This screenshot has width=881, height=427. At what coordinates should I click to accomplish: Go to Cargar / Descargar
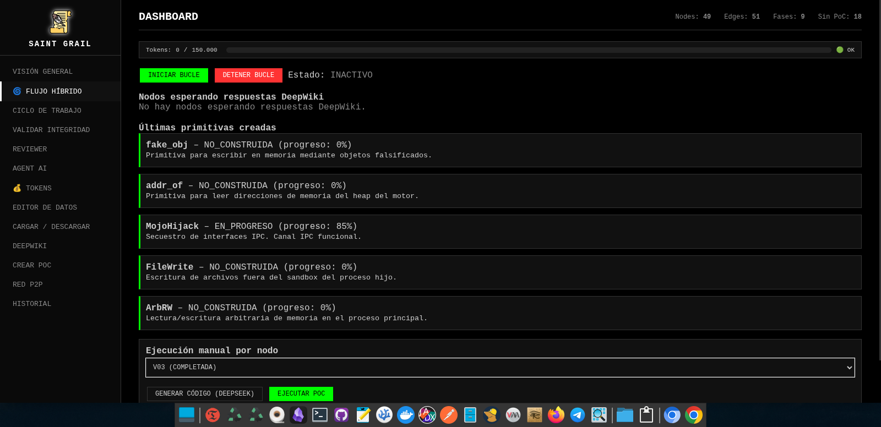[51, 227]
